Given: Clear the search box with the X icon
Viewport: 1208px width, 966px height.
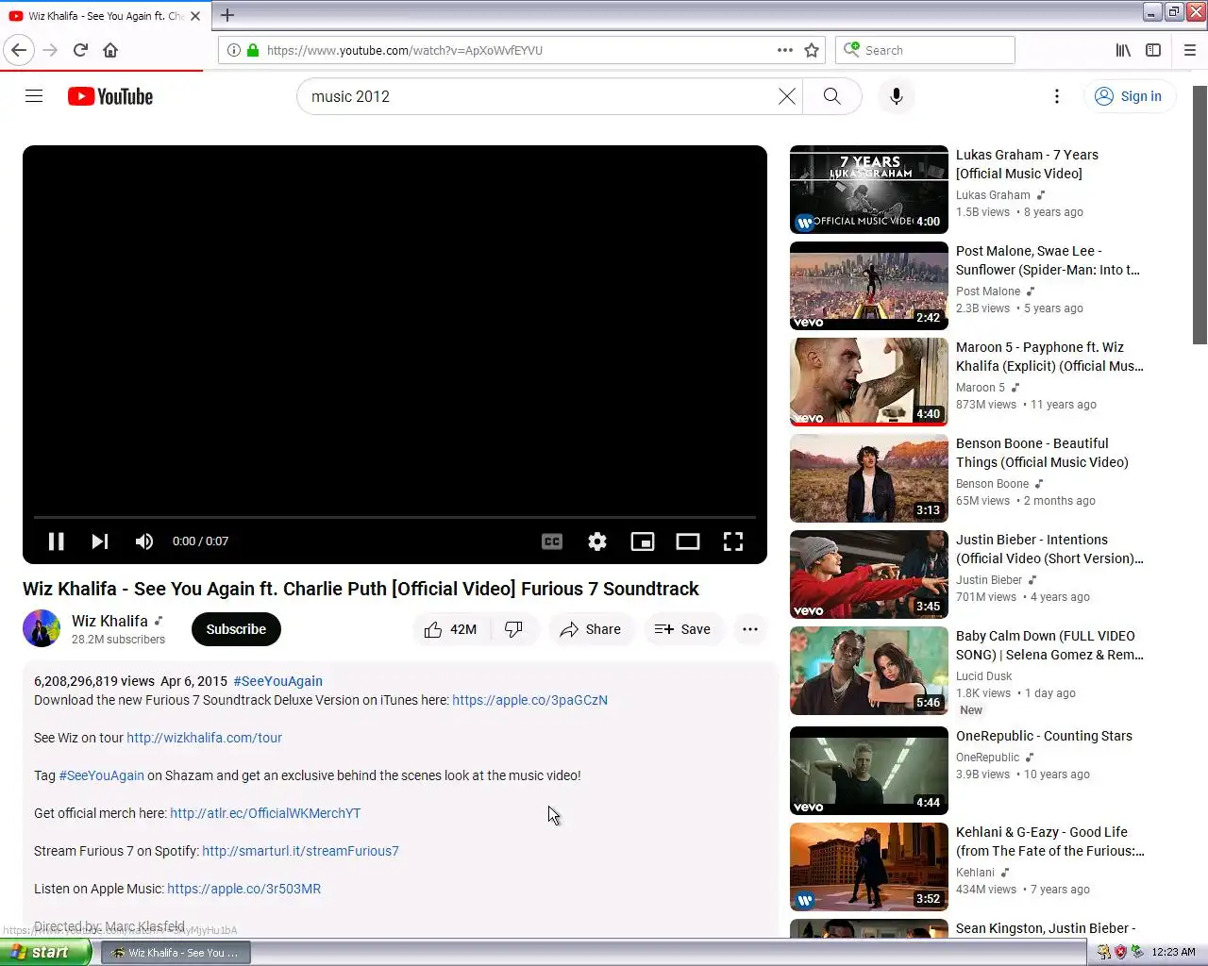Looking at the screenshot, I should (x=786, y=96).
